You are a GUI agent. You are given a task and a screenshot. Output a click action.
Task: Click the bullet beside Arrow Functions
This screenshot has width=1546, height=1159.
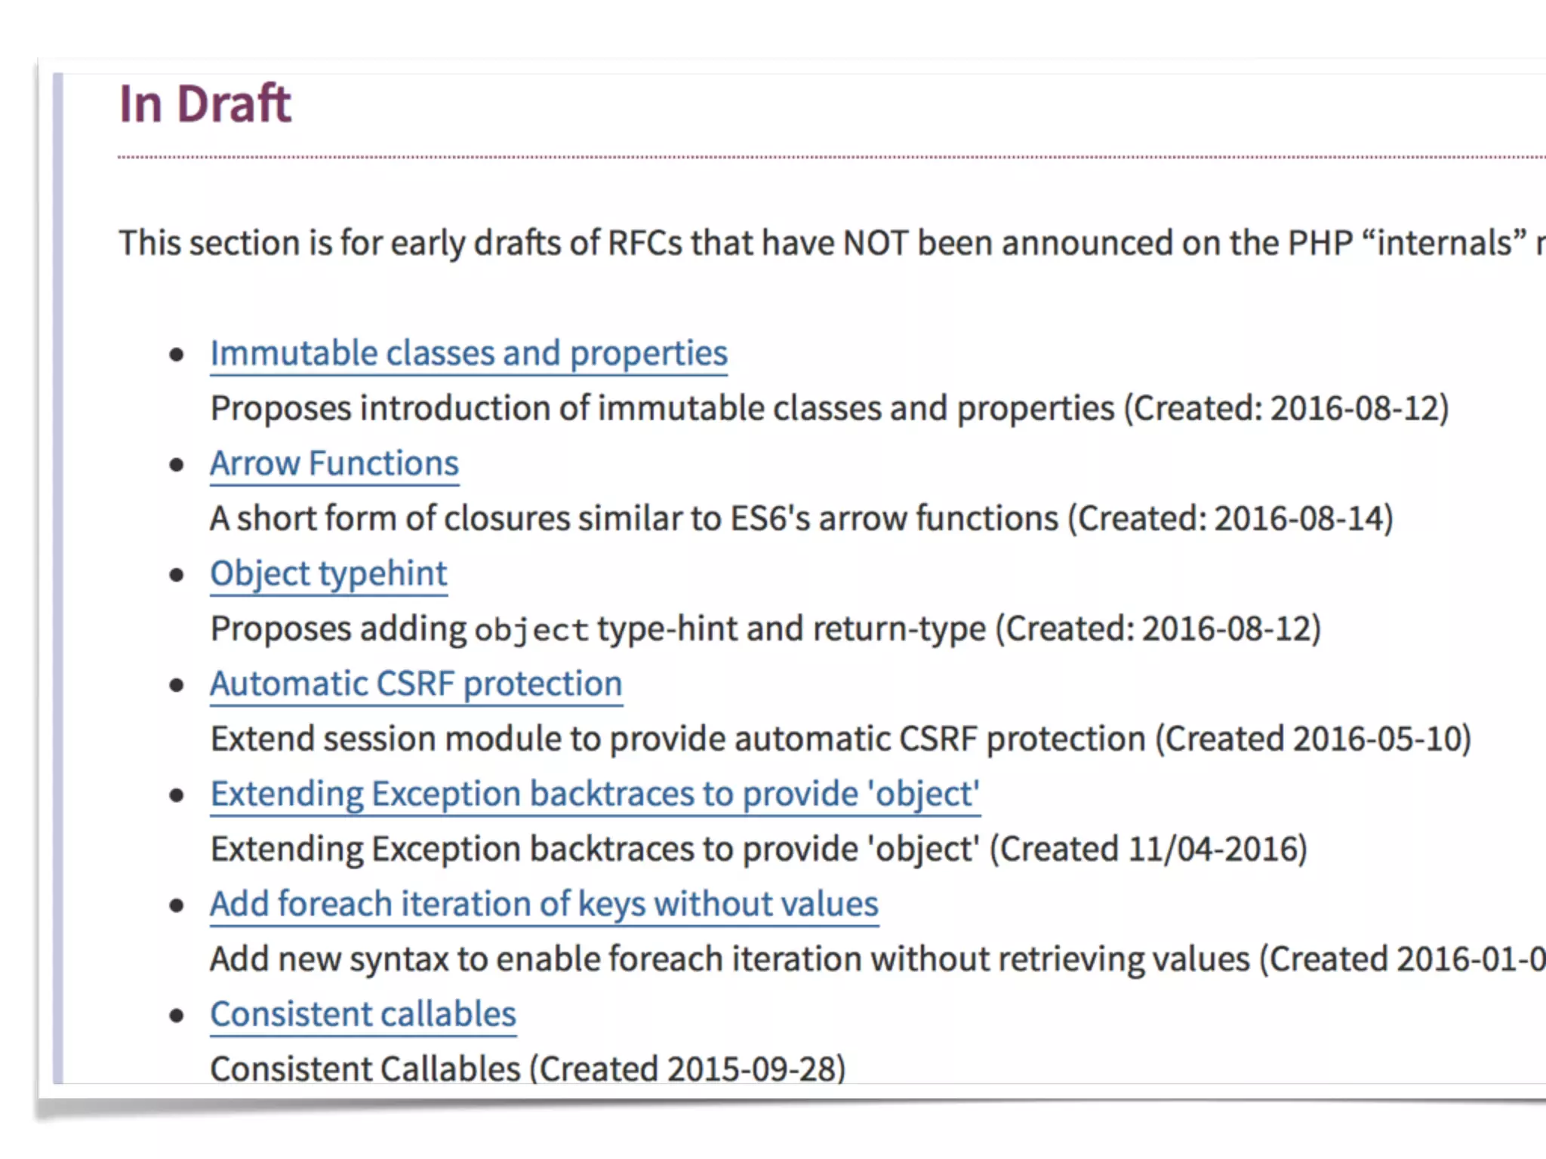[x=177, y=465]
